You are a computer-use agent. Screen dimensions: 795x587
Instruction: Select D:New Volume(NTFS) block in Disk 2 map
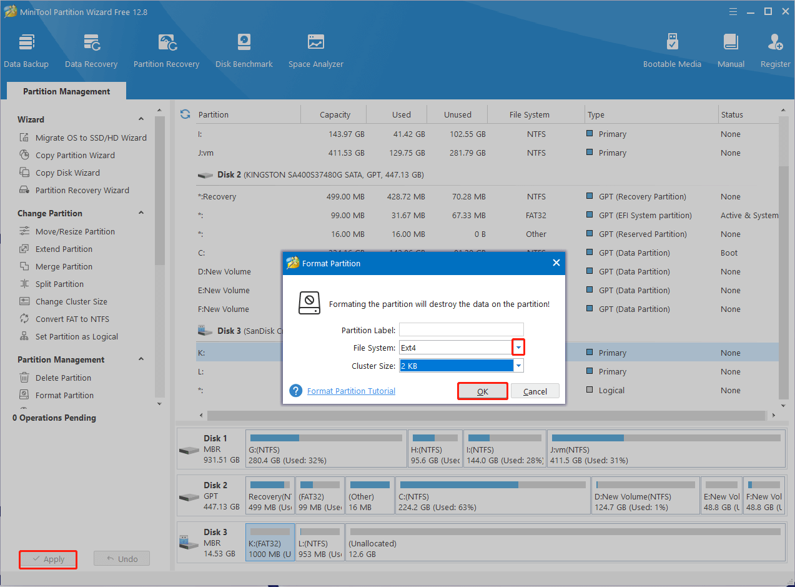tap(646, 496)
